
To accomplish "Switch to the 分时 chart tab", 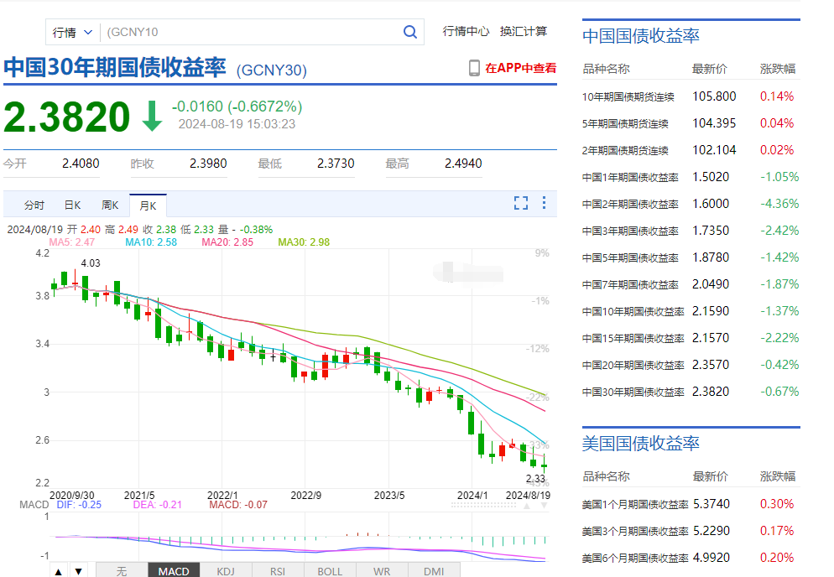I will pos(34,205).
